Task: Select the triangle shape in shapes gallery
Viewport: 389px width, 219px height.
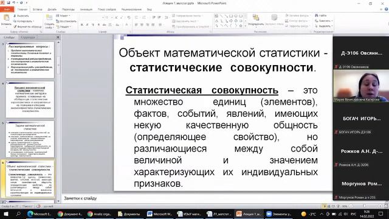Action: point(216,21)
